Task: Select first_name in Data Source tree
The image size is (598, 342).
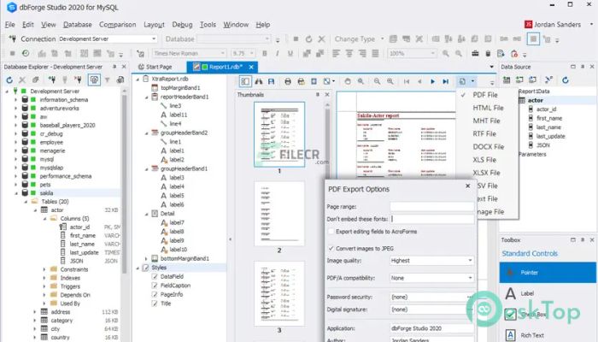Action: pyautogui.click(x=549, y=118)
